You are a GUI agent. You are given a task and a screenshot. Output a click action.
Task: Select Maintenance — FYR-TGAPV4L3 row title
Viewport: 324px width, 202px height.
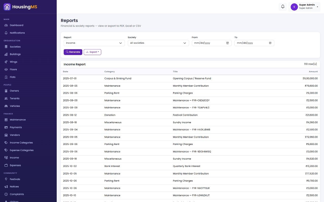click(x=191, y=108)
